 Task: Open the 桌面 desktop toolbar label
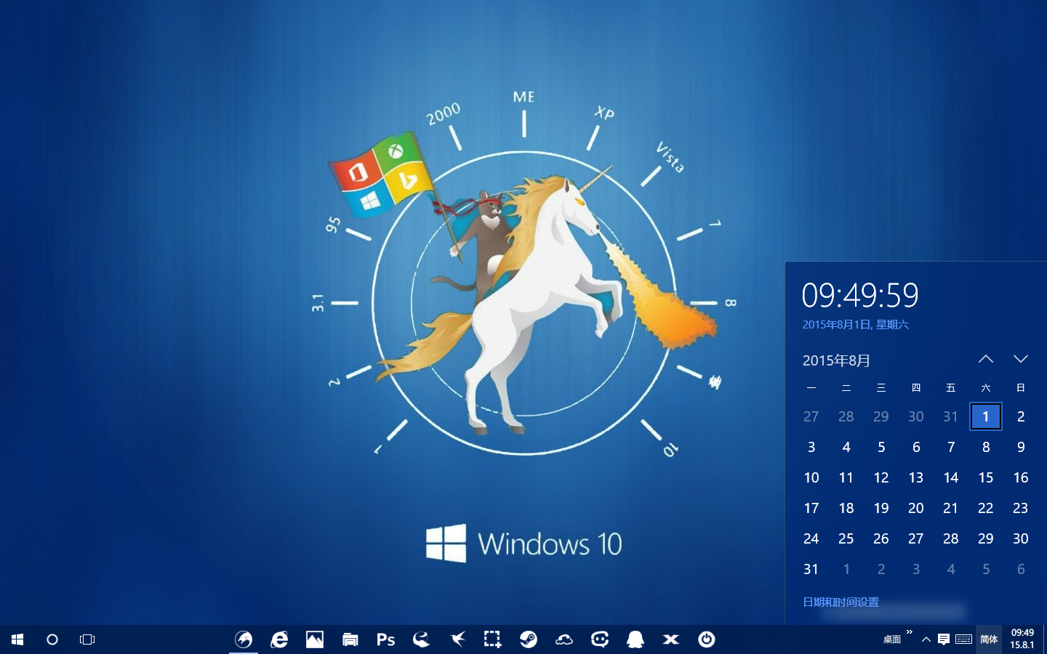(x=892, y=639)
